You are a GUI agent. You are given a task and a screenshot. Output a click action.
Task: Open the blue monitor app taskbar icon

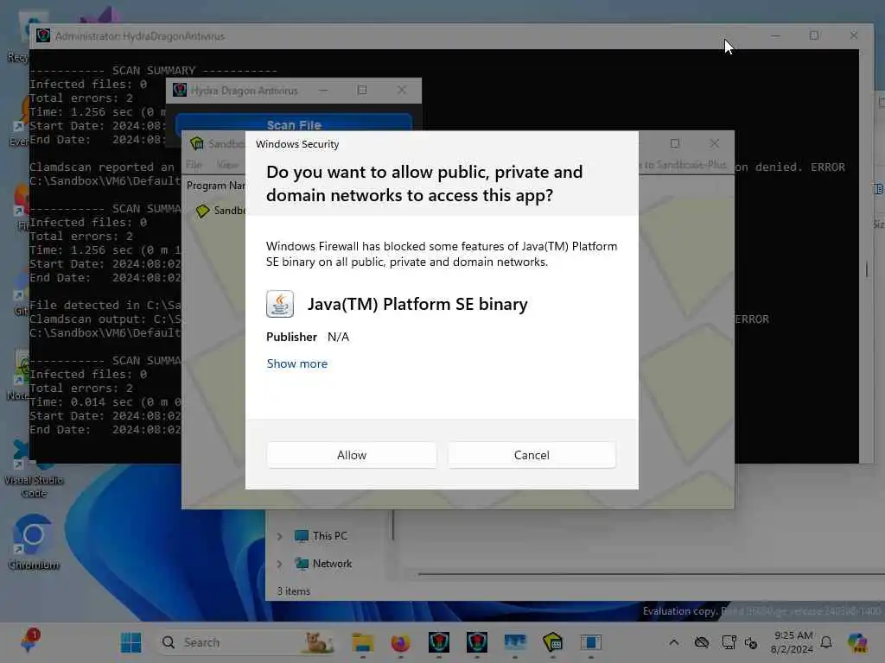515,642
